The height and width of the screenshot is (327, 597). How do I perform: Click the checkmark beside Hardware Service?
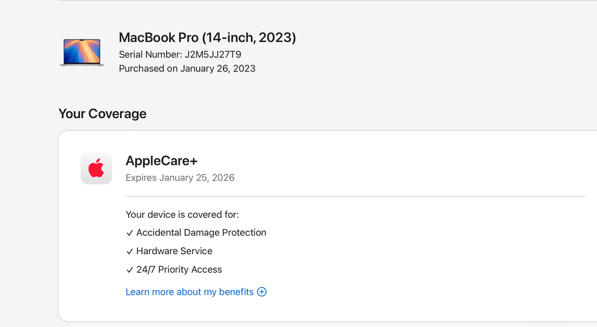(130, 252)
